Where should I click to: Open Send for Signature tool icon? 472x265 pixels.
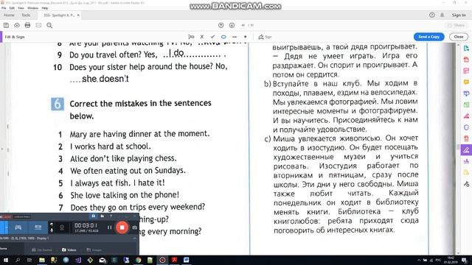466,161
